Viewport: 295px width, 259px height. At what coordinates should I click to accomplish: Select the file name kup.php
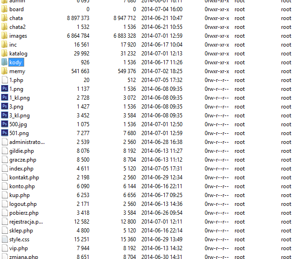pyautogui.click(x=20, y=195)
